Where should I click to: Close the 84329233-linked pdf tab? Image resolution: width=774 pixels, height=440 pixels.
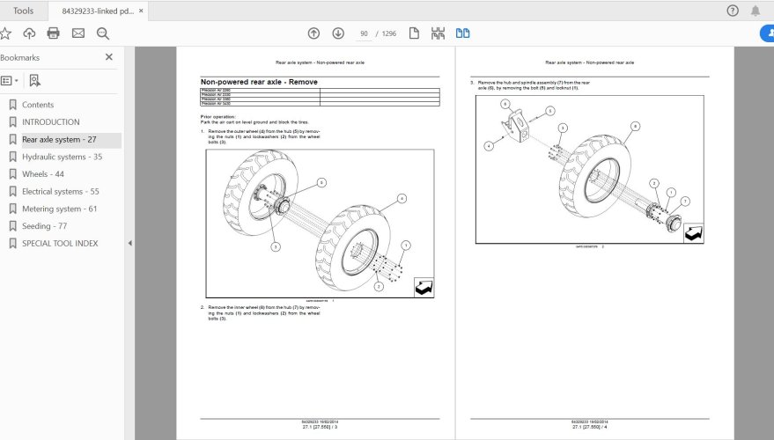pyautogui.click(x=141, y=11)
